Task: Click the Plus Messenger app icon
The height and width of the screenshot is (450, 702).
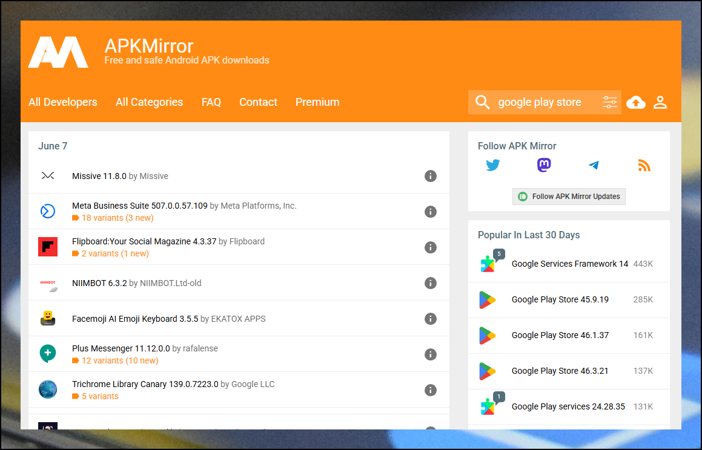Action: 48,353
